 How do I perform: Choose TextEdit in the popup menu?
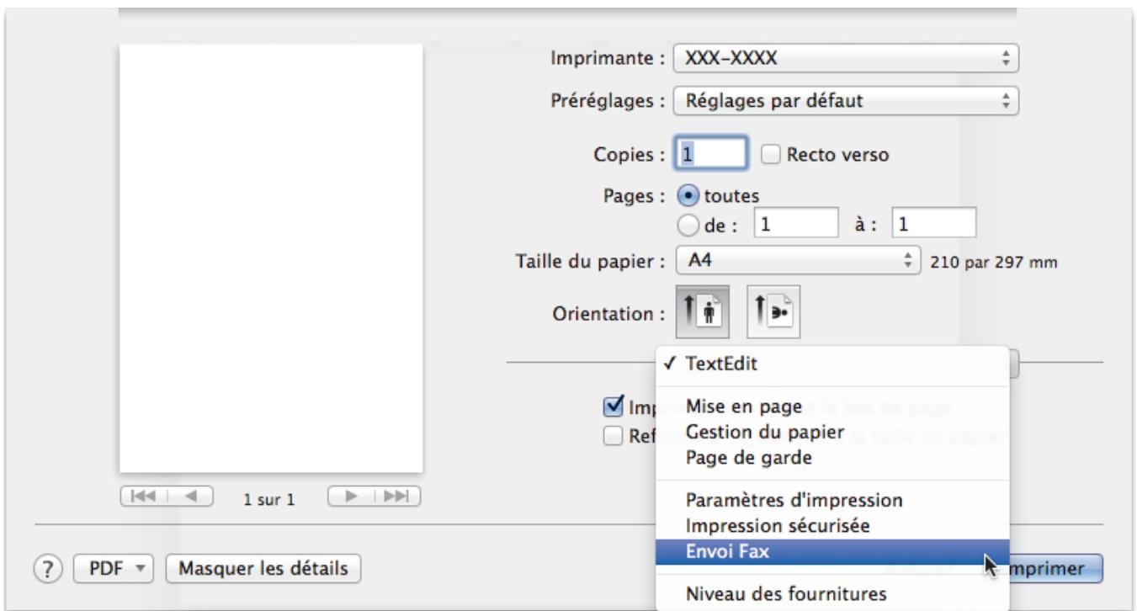coord(831,365)
